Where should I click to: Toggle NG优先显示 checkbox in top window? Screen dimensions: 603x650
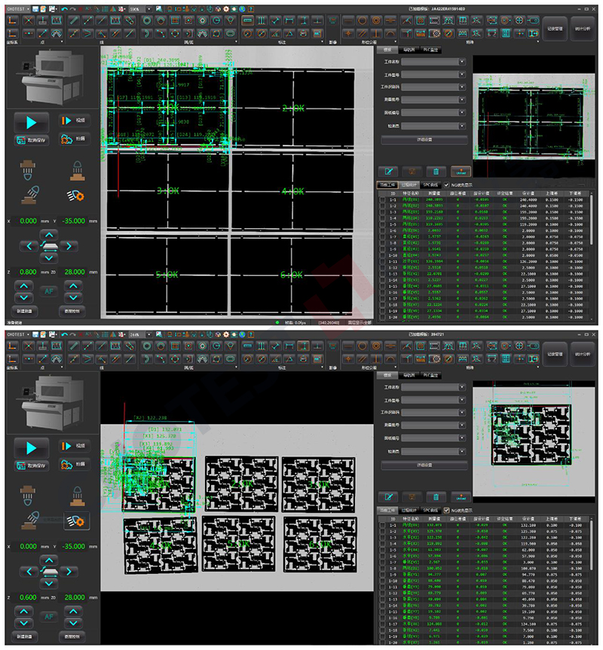pos(447,185)
